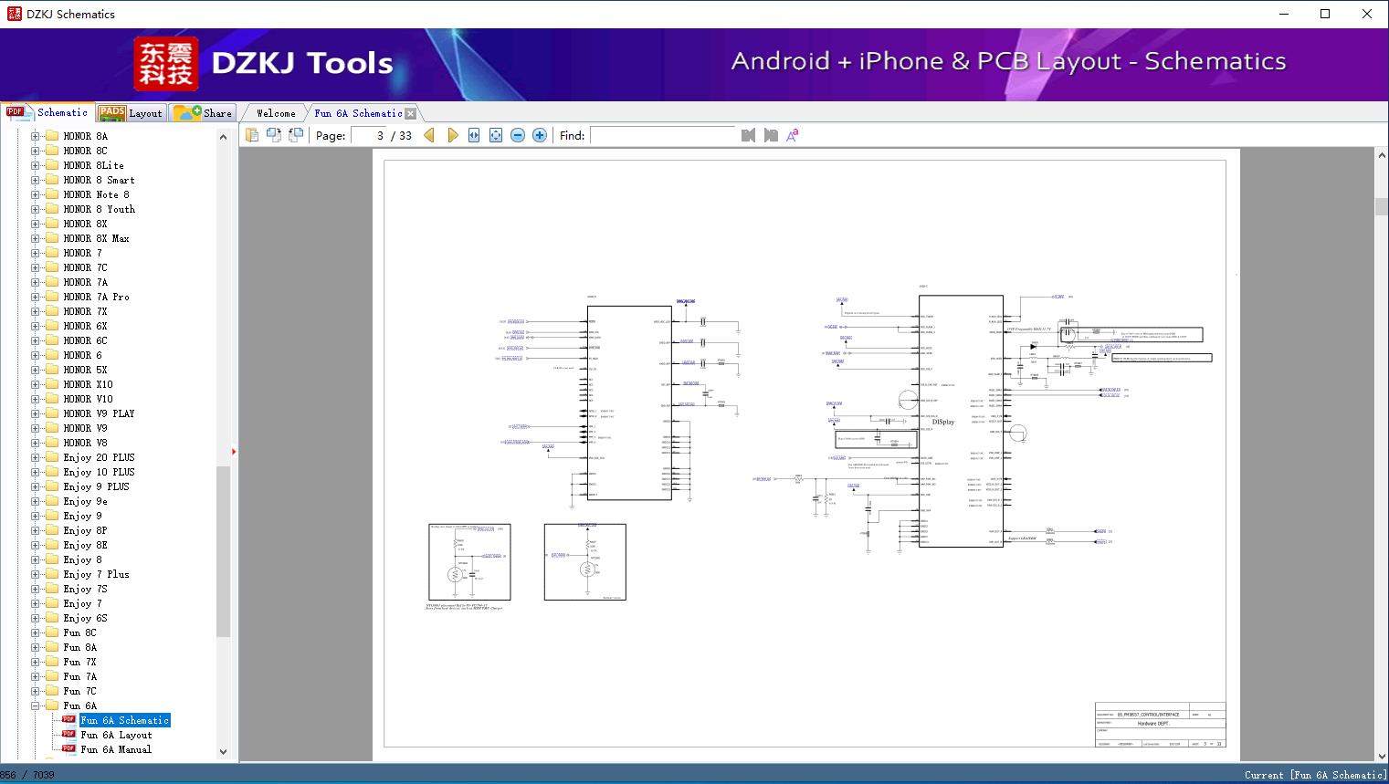
Task: Go to the next page arrow
Action: (452, 135)
